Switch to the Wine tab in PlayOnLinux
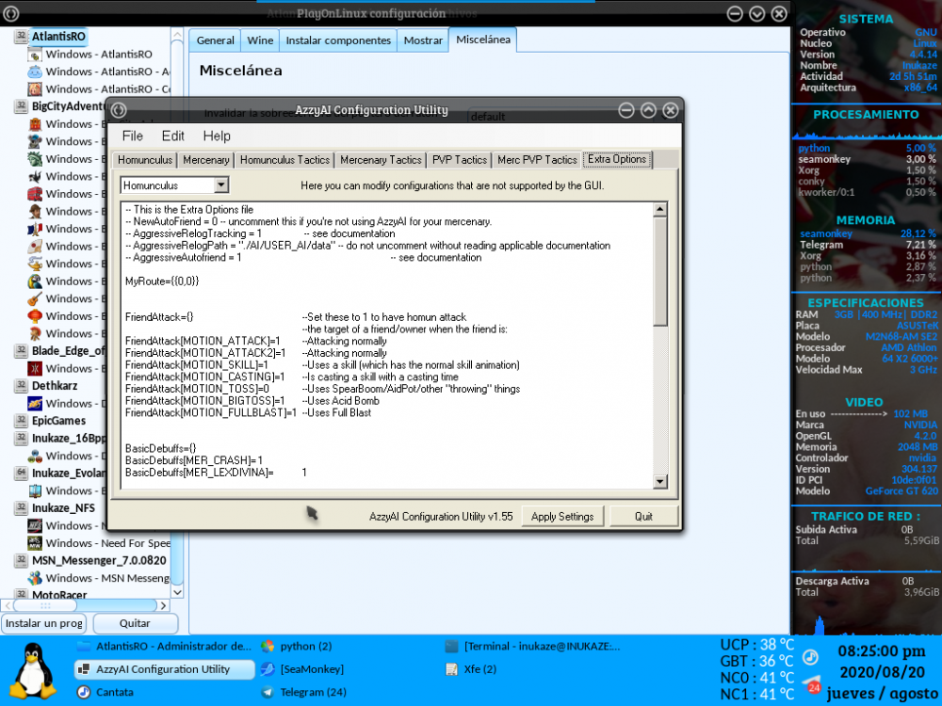This screenshot has width=942, height=706. (x=260, y=40)
